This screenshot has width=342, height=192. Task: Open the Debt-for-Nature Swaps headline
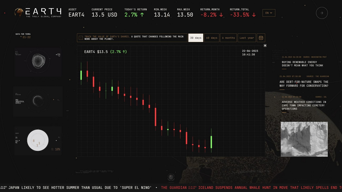pos(304,84)
